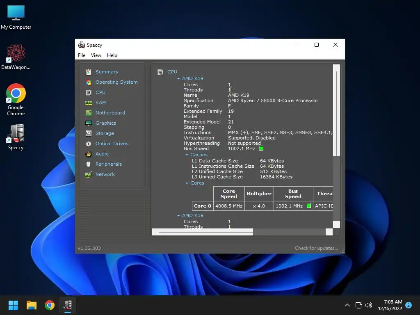The height and width of the screenshot is (315, 420).
Task: Click green indicator in Core 0 row
Action: (309, 206)
